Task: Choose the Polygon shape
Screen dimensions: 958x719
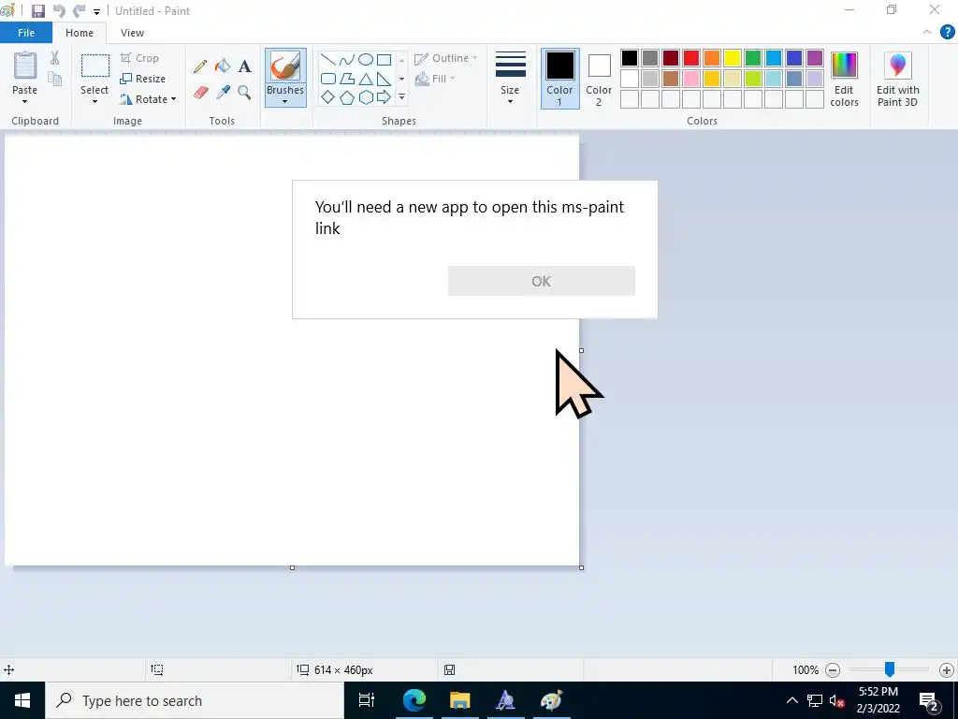Action: pos(347,79)
